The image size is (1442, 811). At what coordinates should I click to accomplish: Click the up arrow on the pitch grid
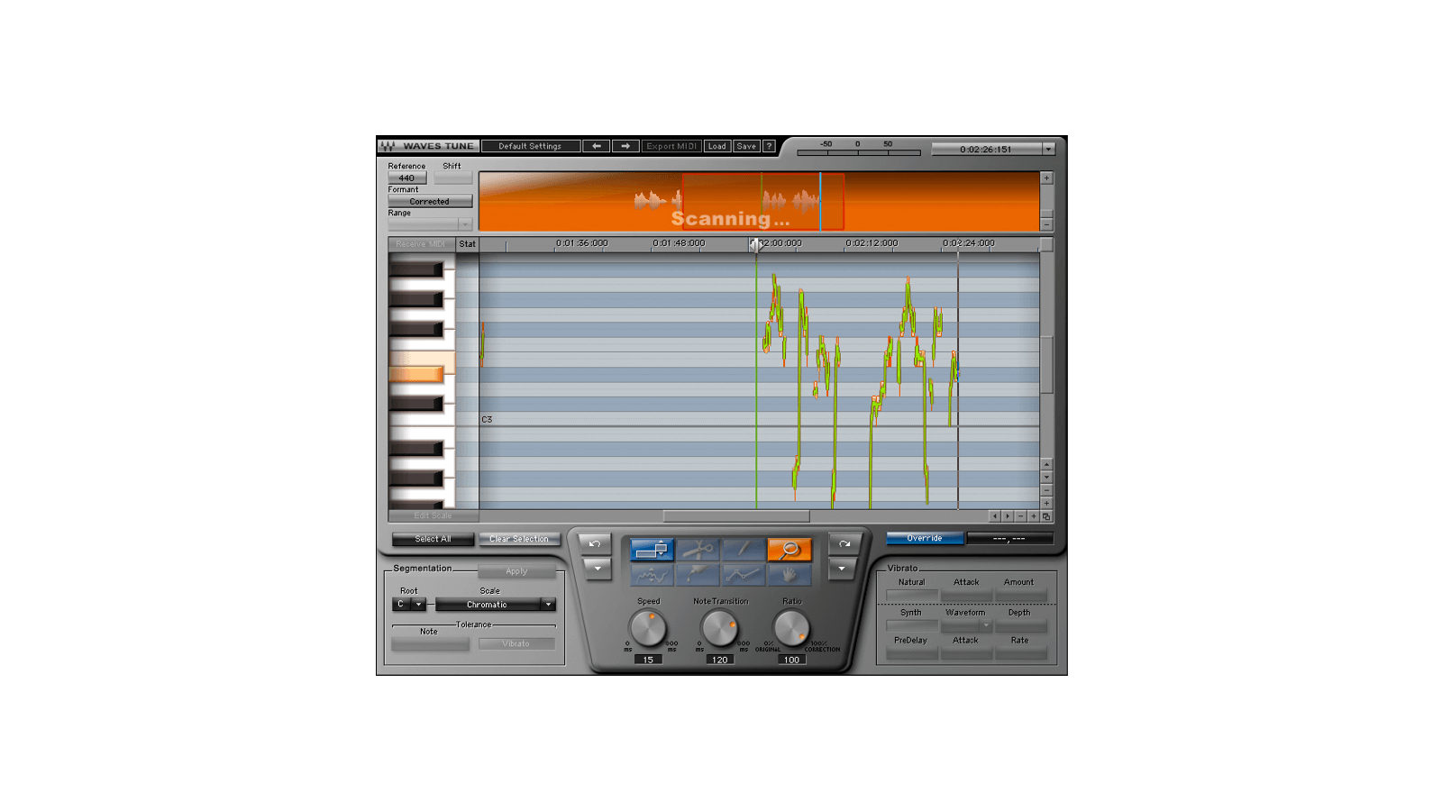point(1046,464)
